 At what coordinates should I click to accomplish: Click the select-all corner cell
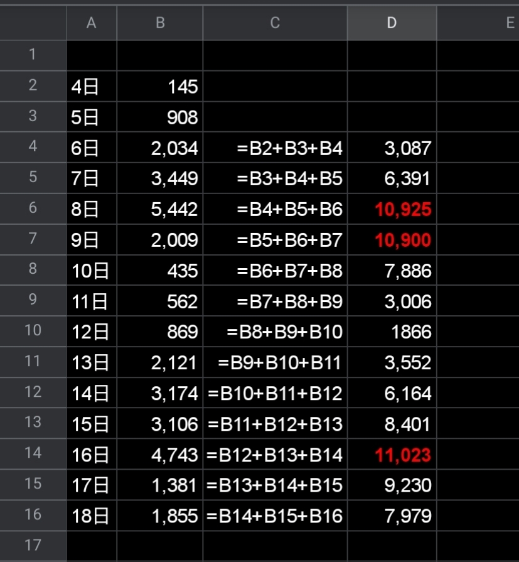click(33, 23)
